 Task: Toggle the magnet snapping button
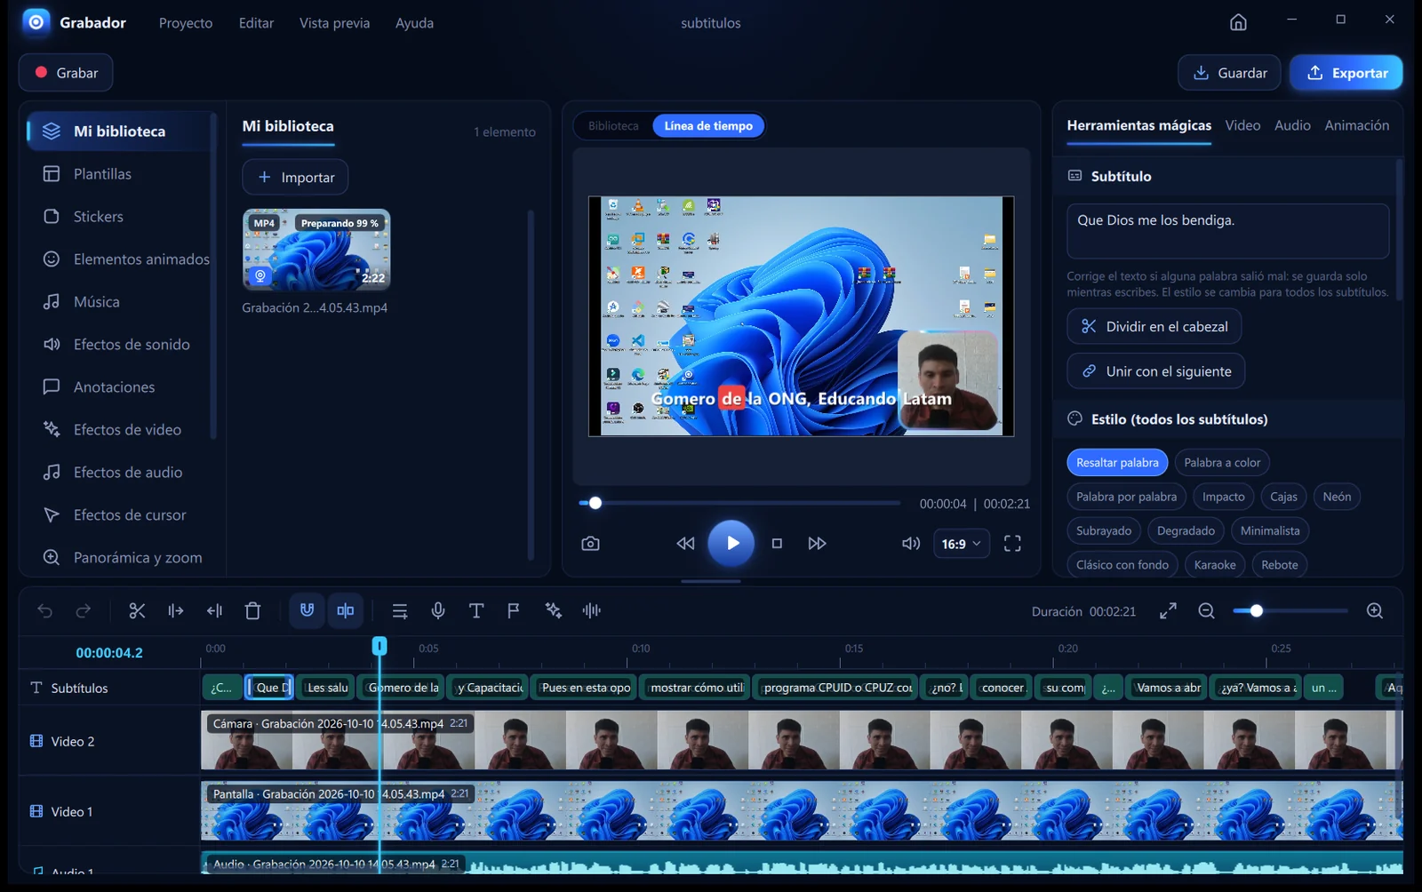pyautogui.click(x=307, y=610)
